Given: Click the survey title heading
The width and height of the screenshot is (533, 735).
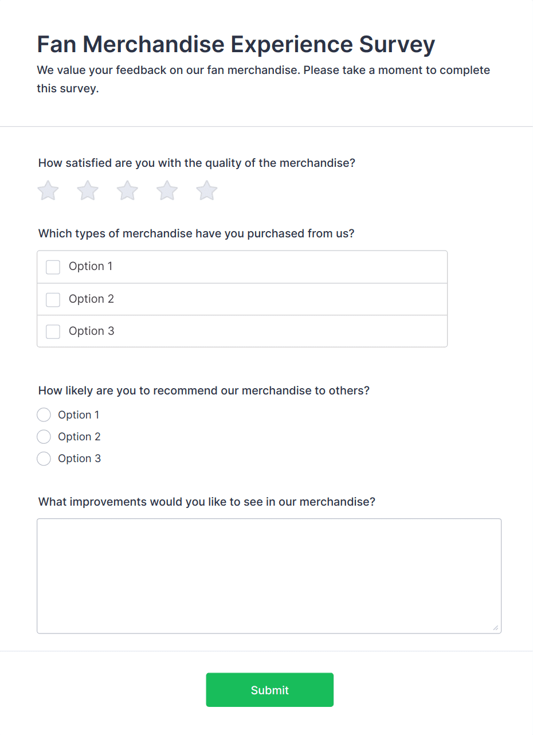Looking at the screenshot, I should click(236, 44).
